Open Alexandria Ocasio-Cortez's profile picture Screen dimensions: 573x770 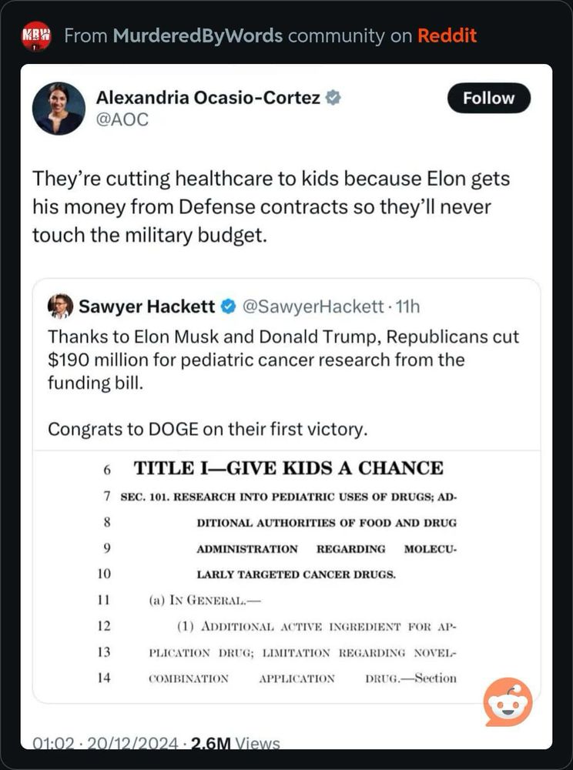[x=59, y=109]
